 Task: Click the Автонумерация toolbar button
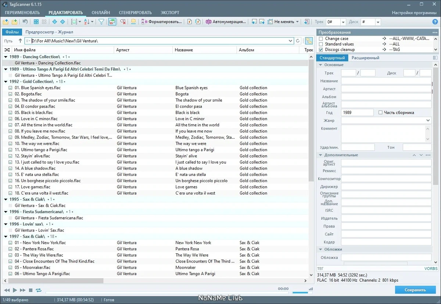(226, 22)
